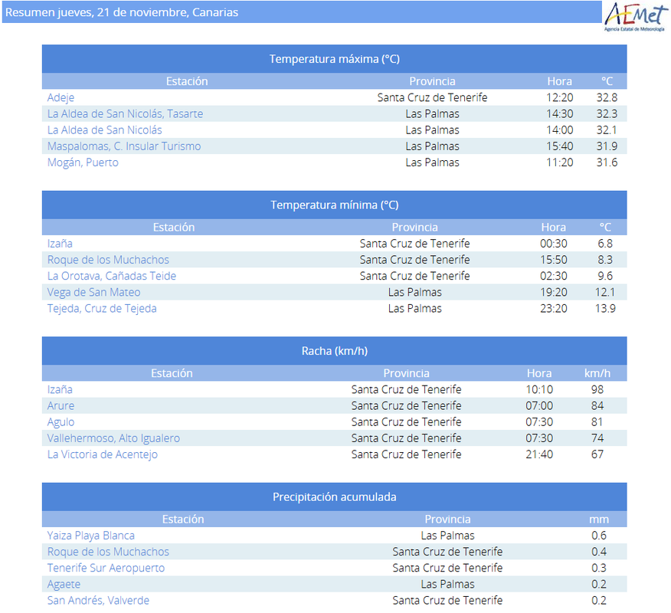This screenshot has width=671, height=613.
Task: Click the 6.8 minimum temperature value
Action: [x=605, y=244]
